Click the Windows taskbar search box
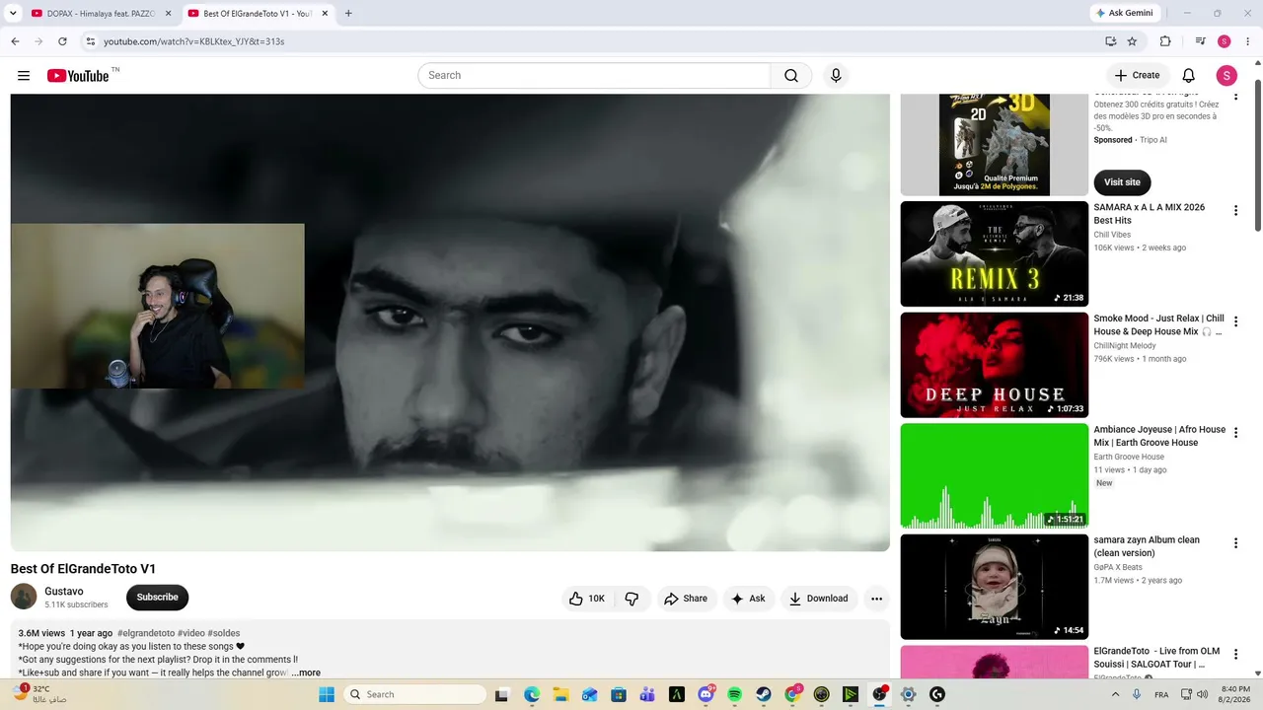Image resolution: width=1263 pixels, height=710 pixels. click(414, 695)
